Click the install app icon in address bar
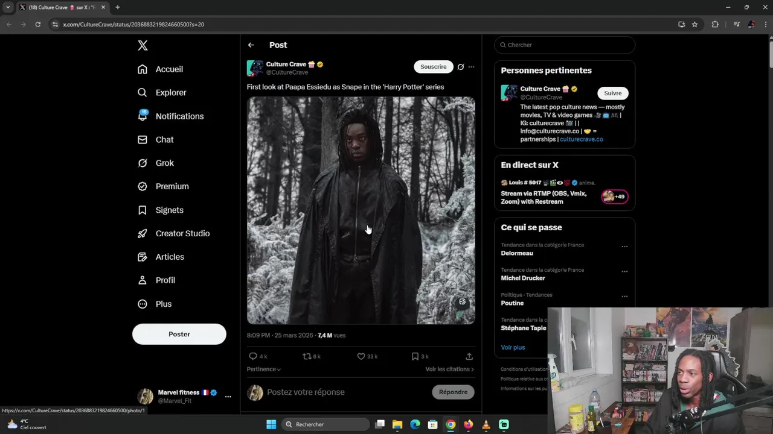 coord(682,25)
